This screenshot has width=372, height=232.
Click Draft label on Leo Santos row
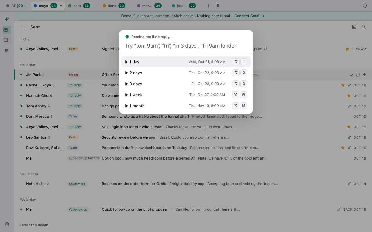pos(73,137)
